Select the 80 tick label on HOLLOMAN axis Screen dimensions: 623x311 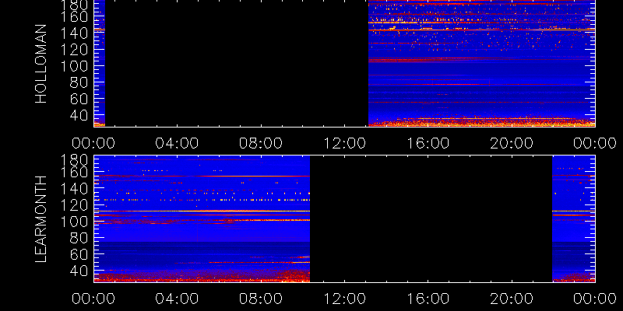coord(81,82)
